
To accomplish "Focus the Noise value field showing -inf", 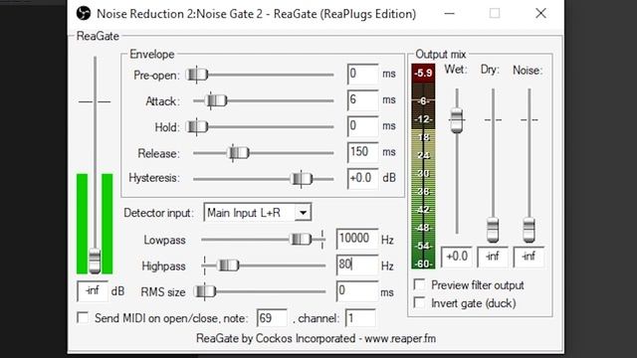I will tap(529, 257).
